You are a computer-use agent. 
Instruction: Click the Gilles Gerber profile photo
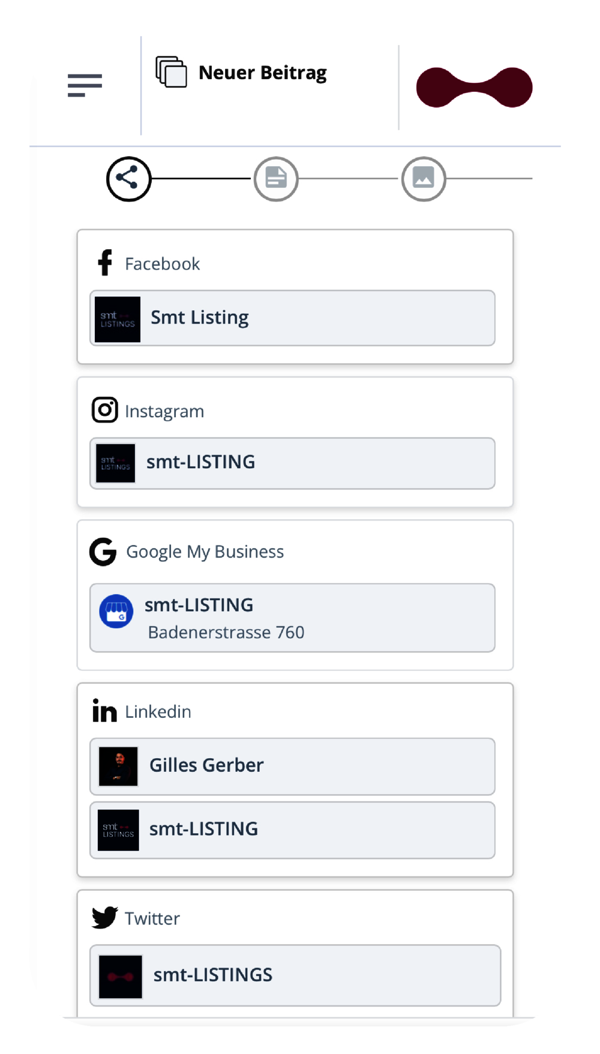coord(118,766)
